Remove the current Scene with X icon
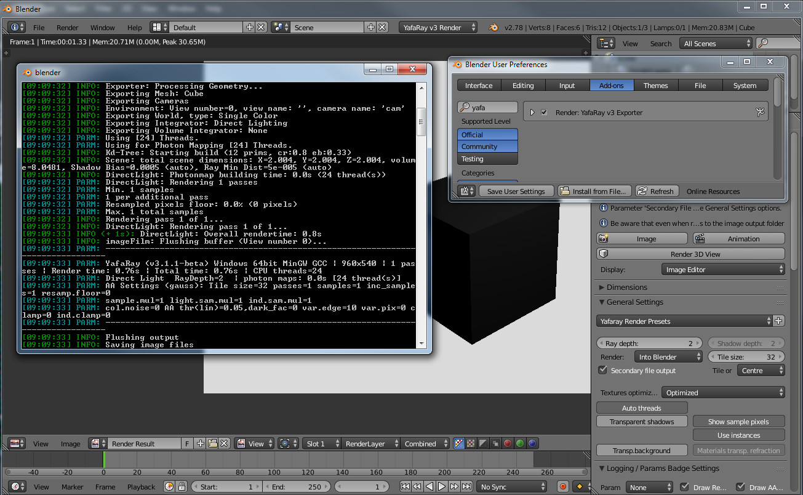Image resolution: width=803 pixels, height=495 pixels. (x=382, y=27)
